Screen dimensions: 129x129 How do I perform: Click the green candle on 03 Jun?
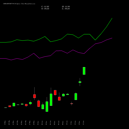coord(47,107)
